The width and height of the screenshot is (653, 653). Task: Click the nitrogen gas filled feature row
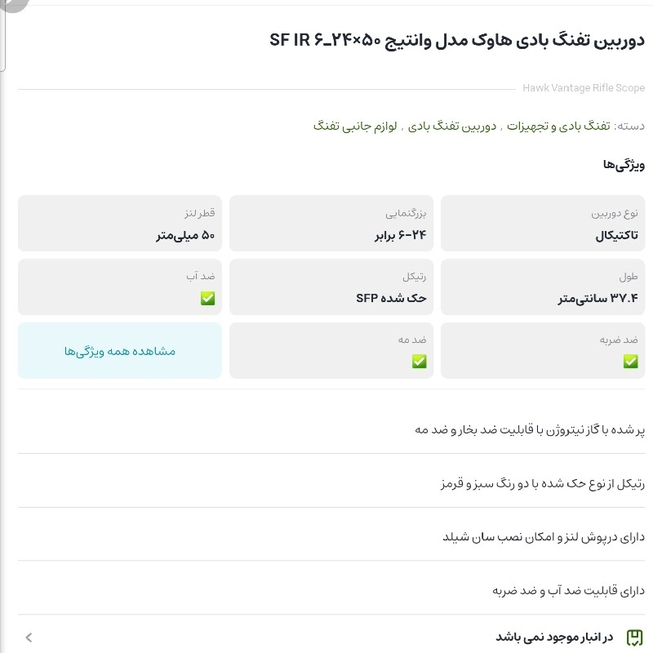[530, 429]
